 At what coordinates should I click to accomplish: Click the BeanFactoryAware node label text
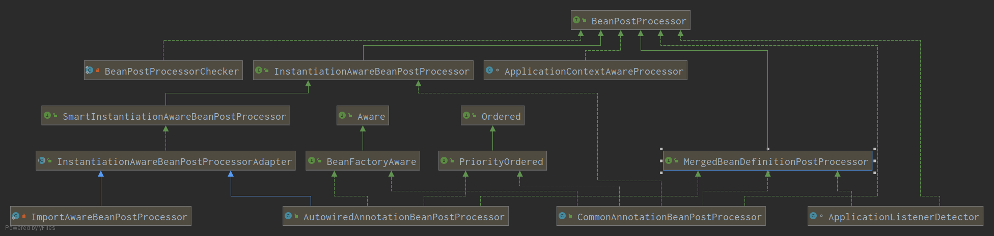[x=371, y=162]
